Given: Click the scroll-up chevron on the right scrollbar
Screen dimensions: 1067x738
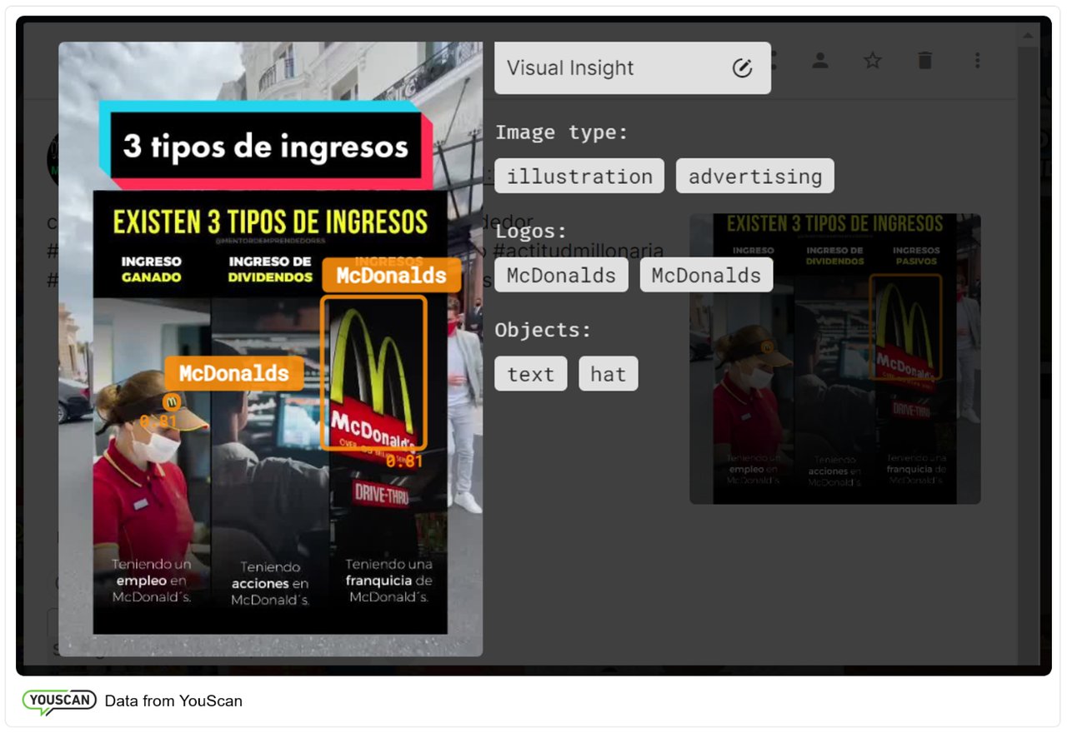Looking at the screenshot, I should click(1026, 35).
